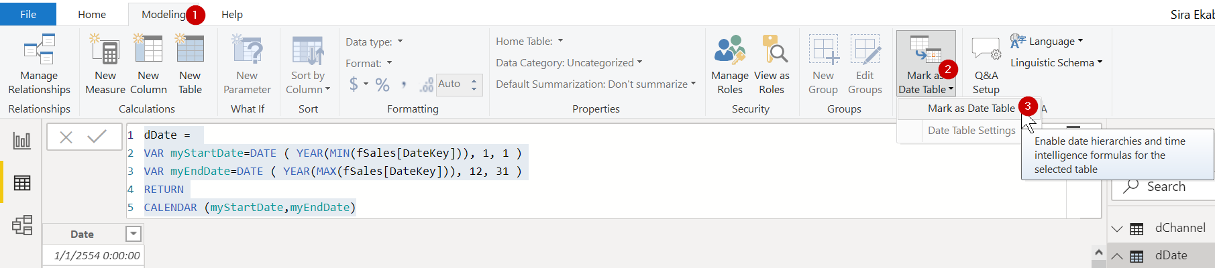Expand the dChannel table

pyautogui.click(x=1117, y=228)
